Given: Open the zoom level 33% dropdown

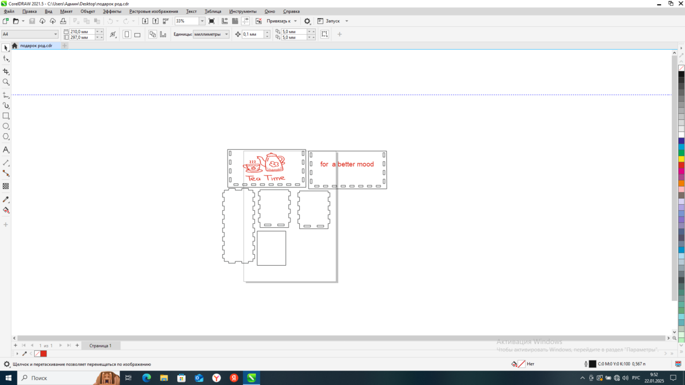Looking at the screenshot, I should pyautogui.click(x=202, y=21).
